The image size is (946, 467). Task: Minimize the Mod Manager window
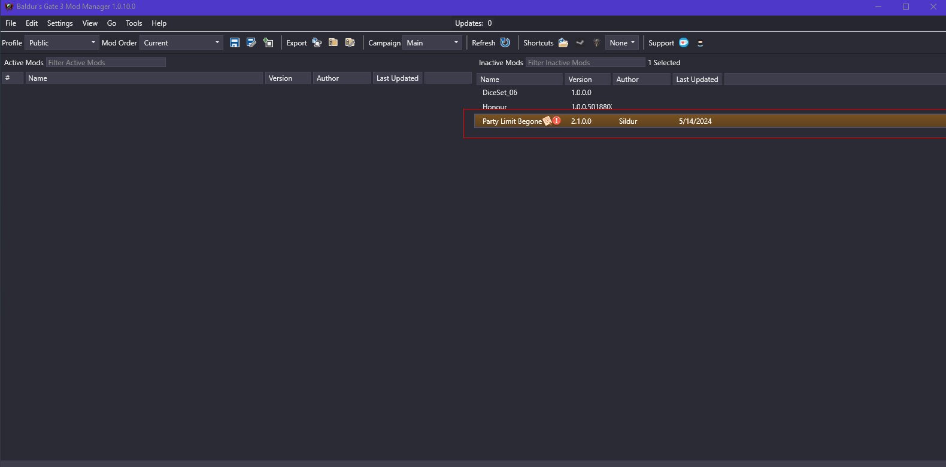878,7
